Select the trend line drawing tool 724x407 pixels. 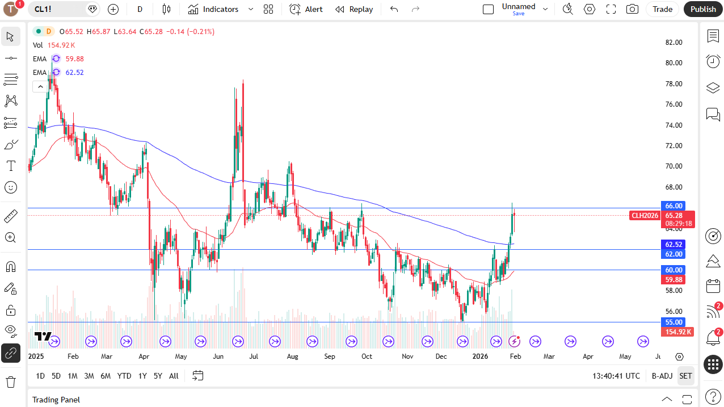[10, 58]
